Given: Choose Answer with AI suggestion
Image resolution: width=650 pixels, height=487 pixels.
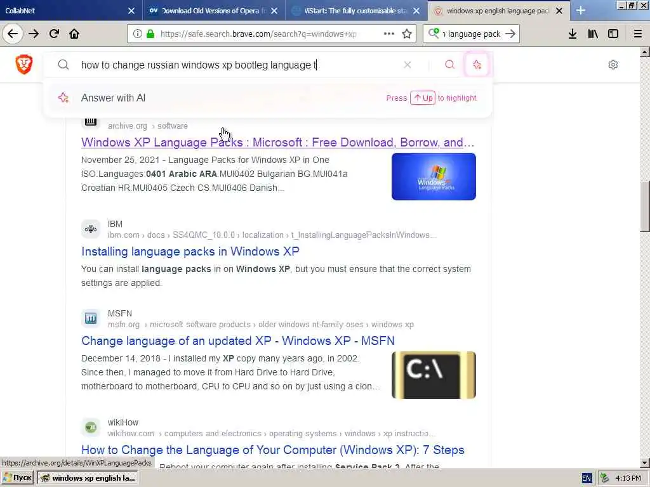Looking at the screenshot, I should tap(268, 98).
